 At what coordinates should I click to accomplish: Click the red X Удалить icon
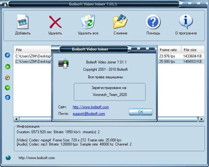(x=55, y=22)
